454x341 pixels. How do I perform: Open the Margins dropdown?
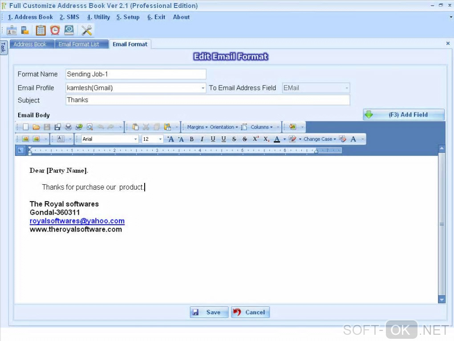(x=197, y=127)
